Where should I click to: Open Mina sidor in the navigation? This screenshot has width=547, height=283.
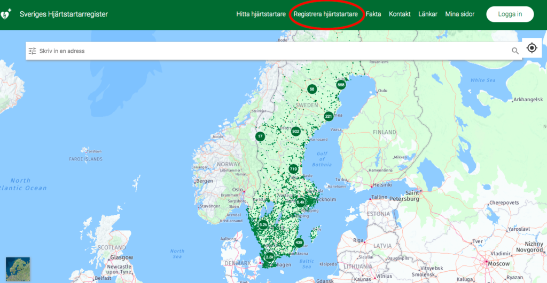click(460, 14)
